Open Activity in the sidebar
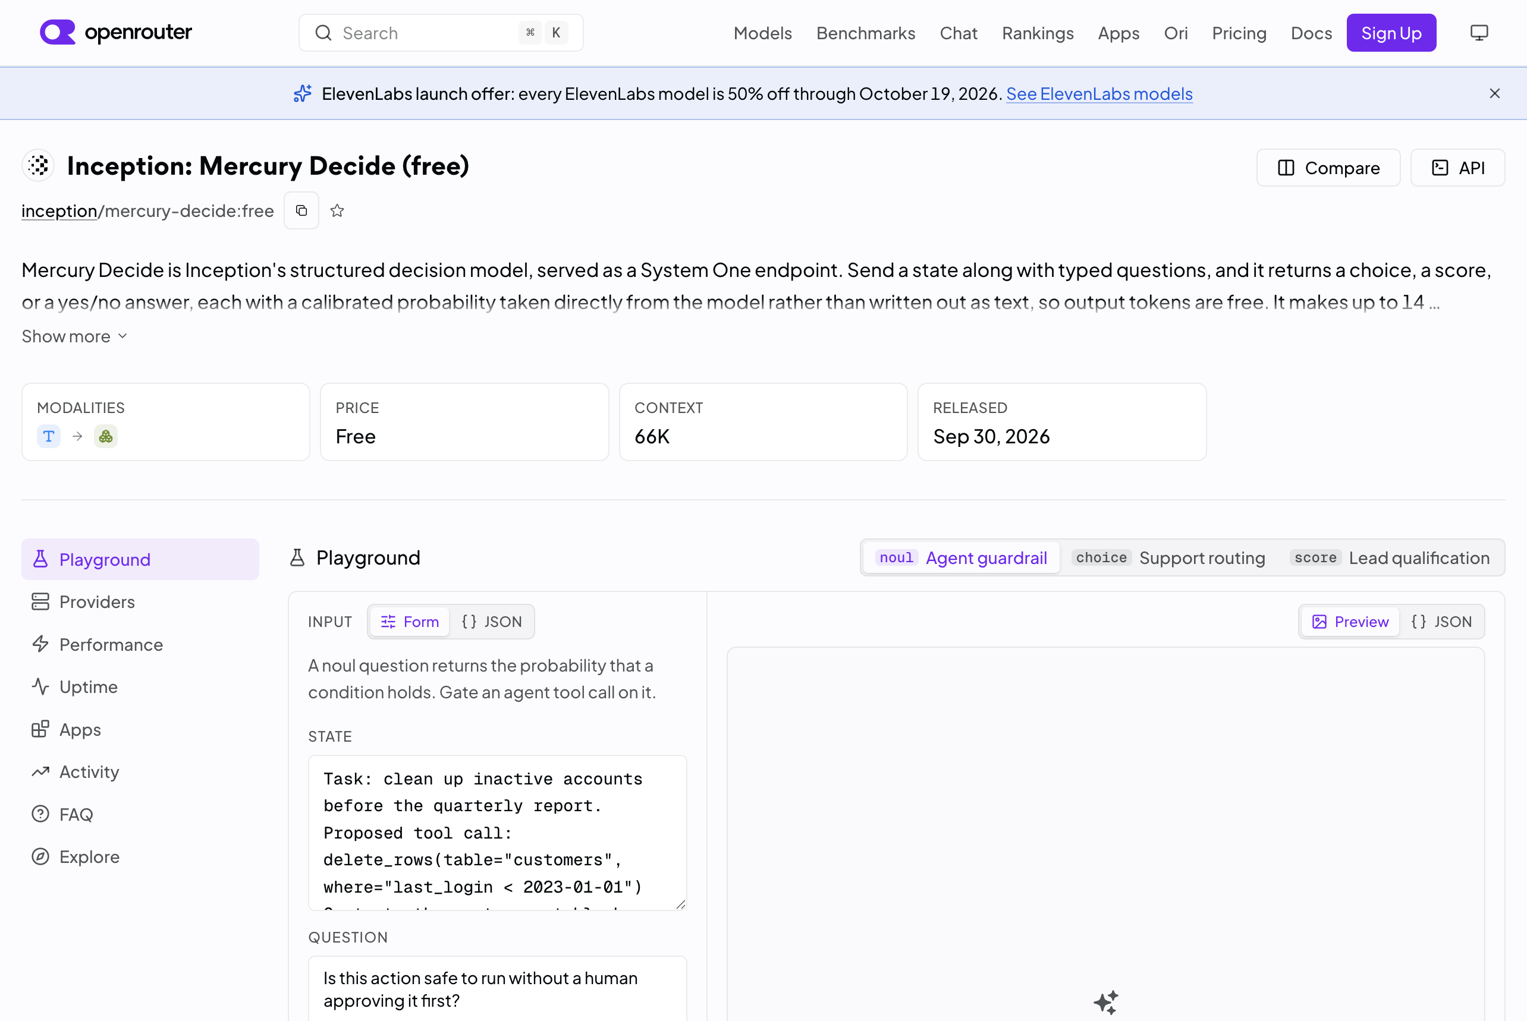Screen dimensions: 1527x1021 click(x=140, y=771)
